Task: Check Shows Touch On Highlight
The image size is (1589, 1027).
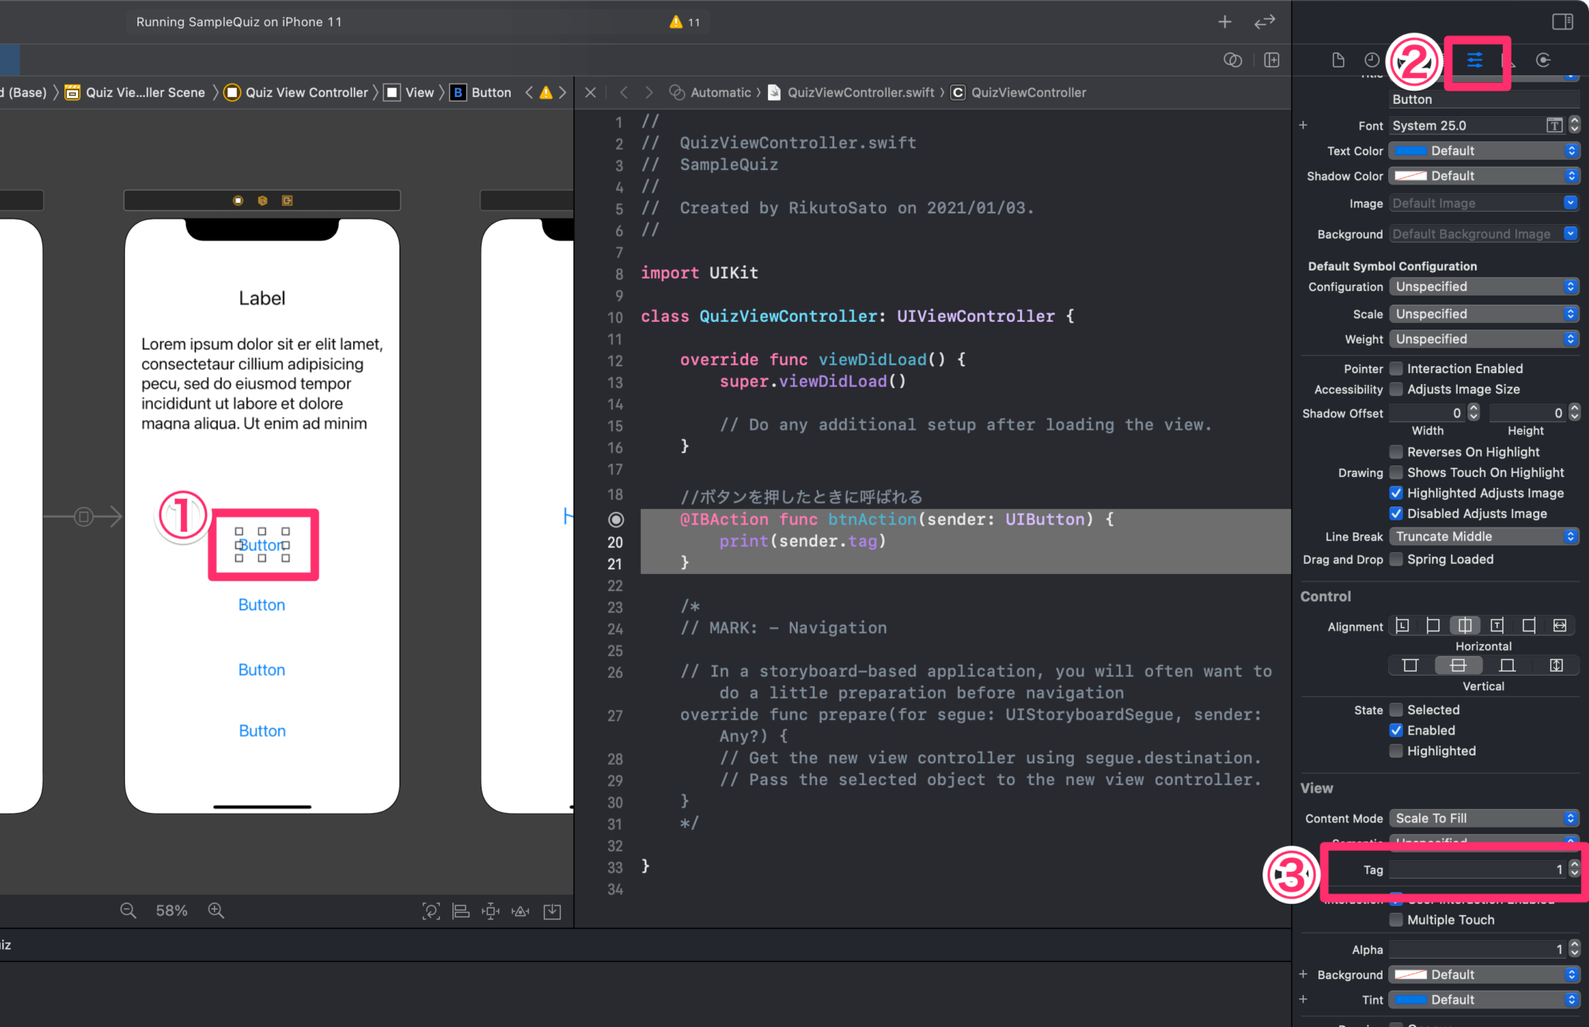Action: coord(1397,472)
